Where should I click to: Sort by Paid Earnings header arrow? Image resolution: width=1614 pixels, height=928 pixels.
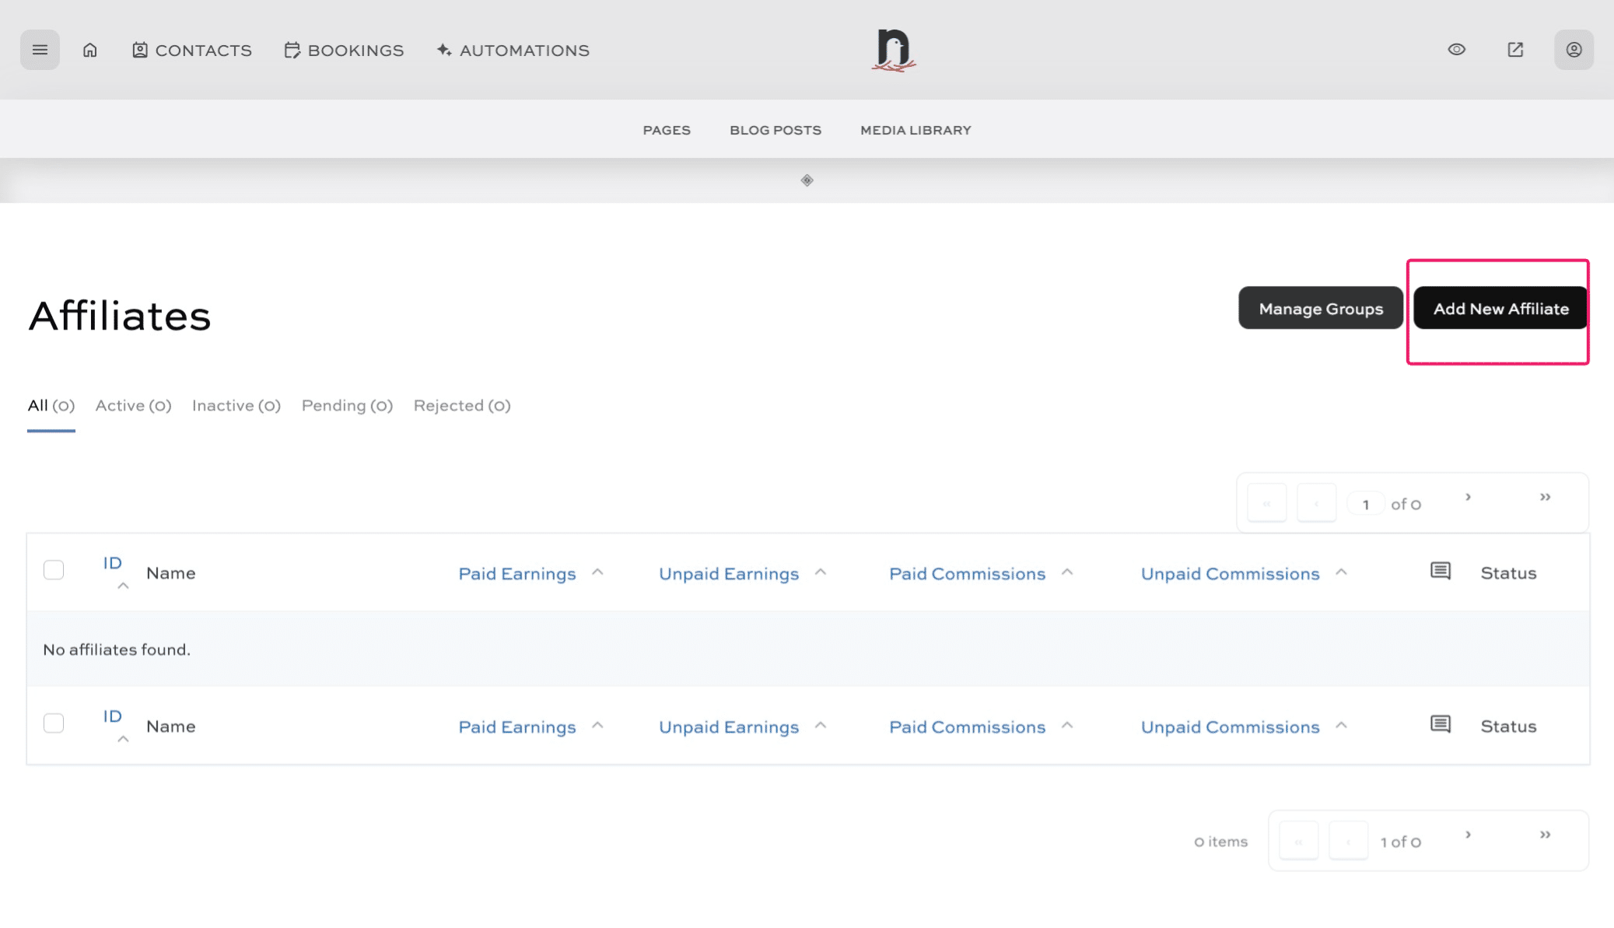click(597, 573)
